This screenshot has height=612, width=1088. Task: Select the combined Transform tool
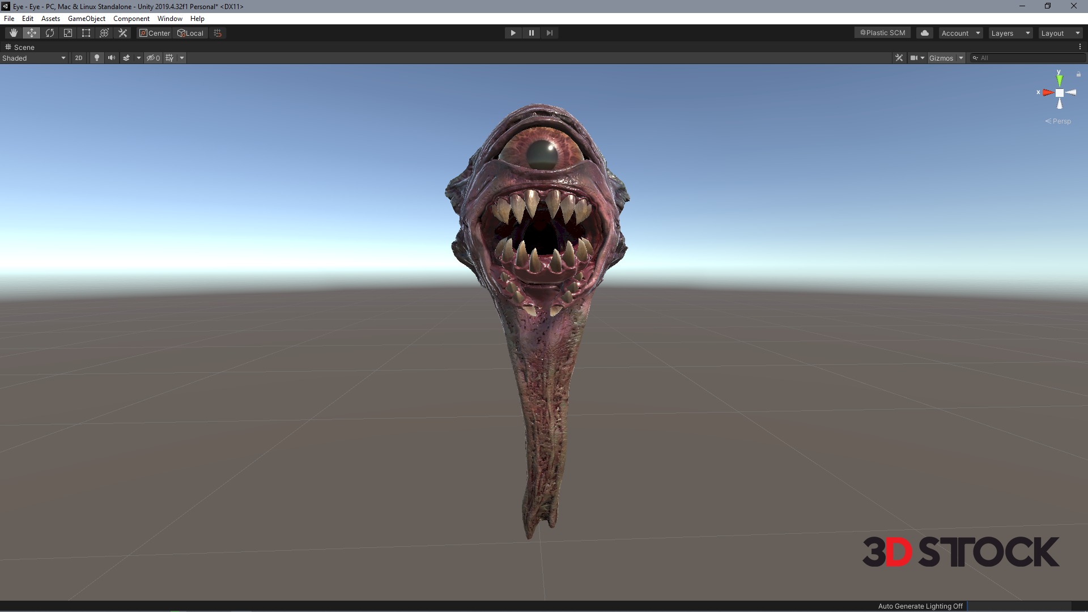pyautogui.click(x=104, y=33)
